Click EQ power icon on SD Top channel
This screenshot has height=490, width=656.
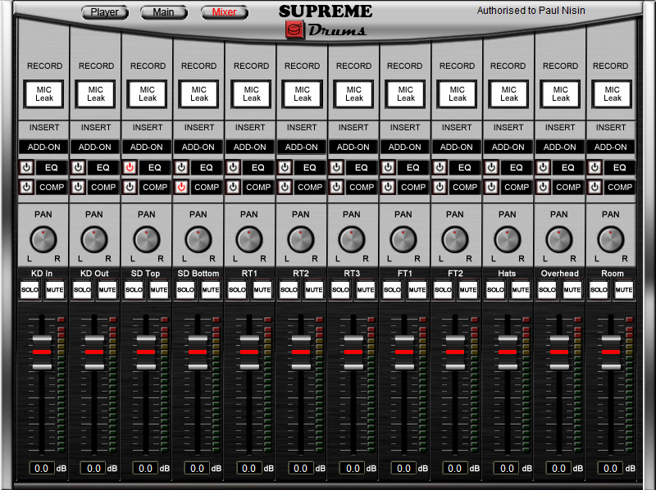point(130,167)
